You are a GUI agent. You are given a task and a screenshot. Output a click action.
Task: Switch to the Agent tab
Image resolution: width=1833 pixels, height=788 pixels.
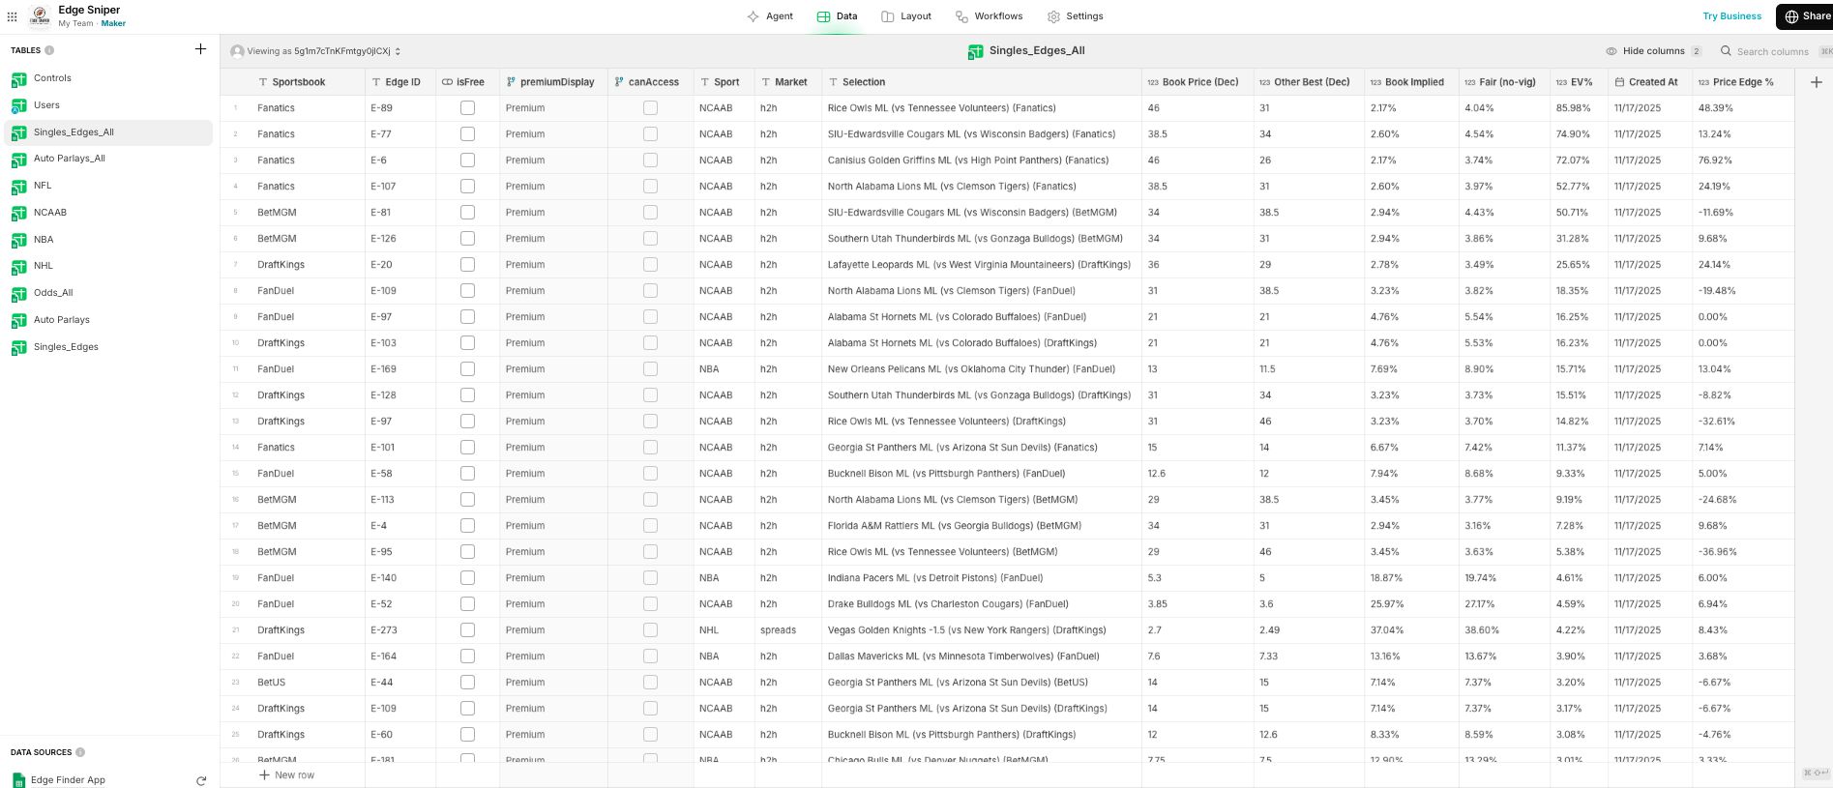(x=770, y=16)
